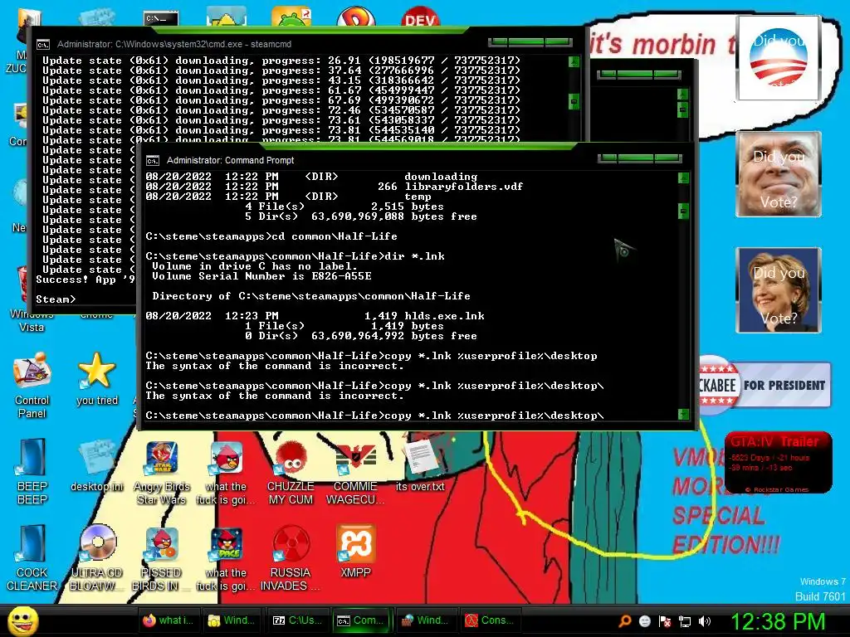Open the Command Prompt window system icon
The image size is (850, 637).
pos(153,160)
